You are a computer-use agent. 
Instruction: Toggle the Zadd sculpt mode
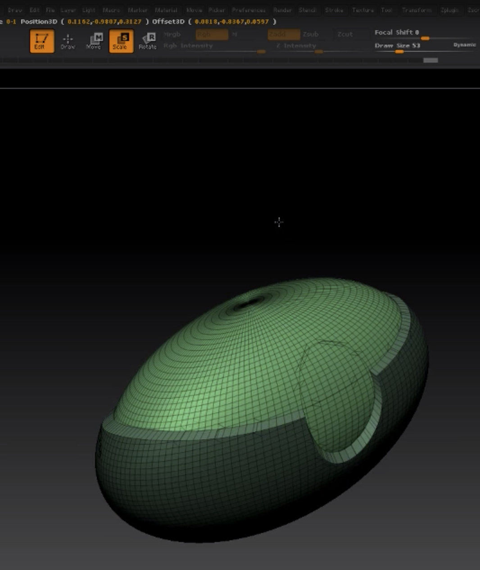[x=284, y=34]
